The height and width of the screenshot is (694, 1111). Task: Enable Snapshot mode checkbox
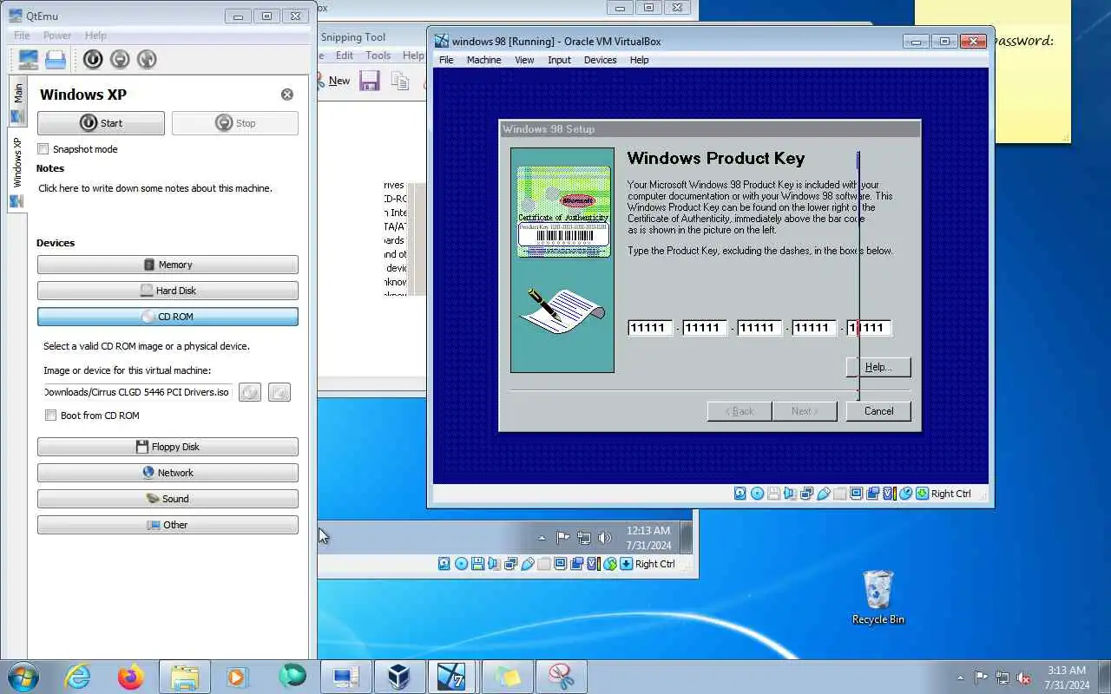tap(43, 149)
